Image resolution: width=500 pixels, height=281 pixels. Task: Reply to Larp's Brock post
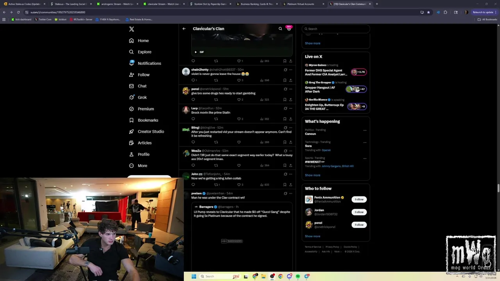[x=193, y=119]
